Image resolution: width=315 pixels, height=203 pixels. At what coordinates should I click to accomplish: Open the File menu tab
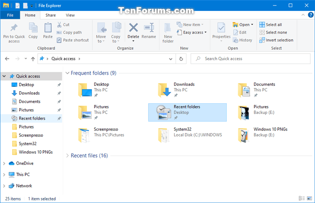tap(10, 15)
